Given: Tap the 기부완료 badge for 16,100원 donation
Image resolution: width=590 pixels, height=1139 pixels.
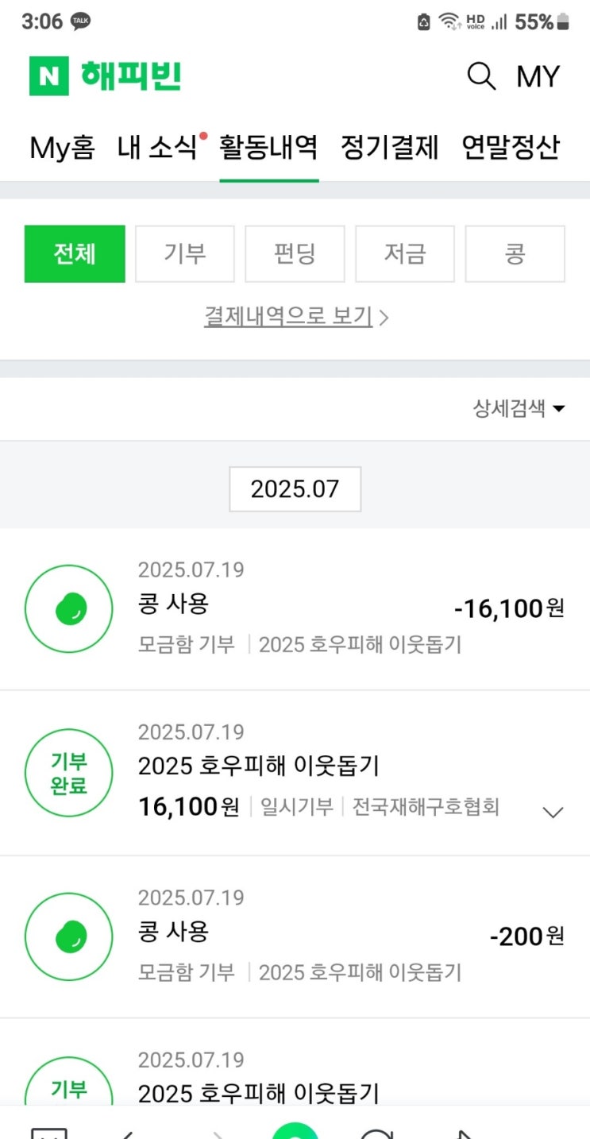Looking at the screenshot, I should [x=68, y=774].
